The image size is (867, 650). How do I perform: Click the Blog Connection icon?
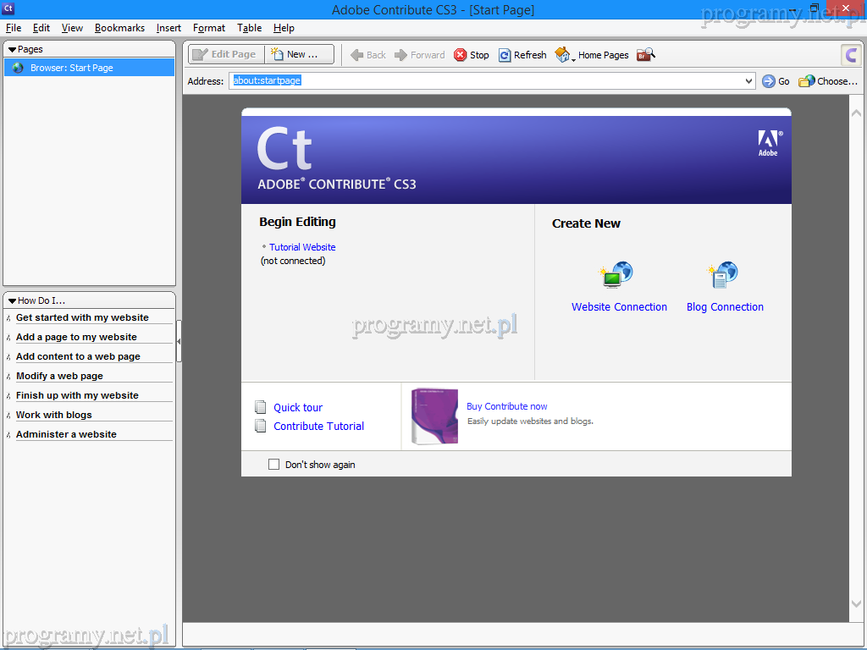click(724, 276)
